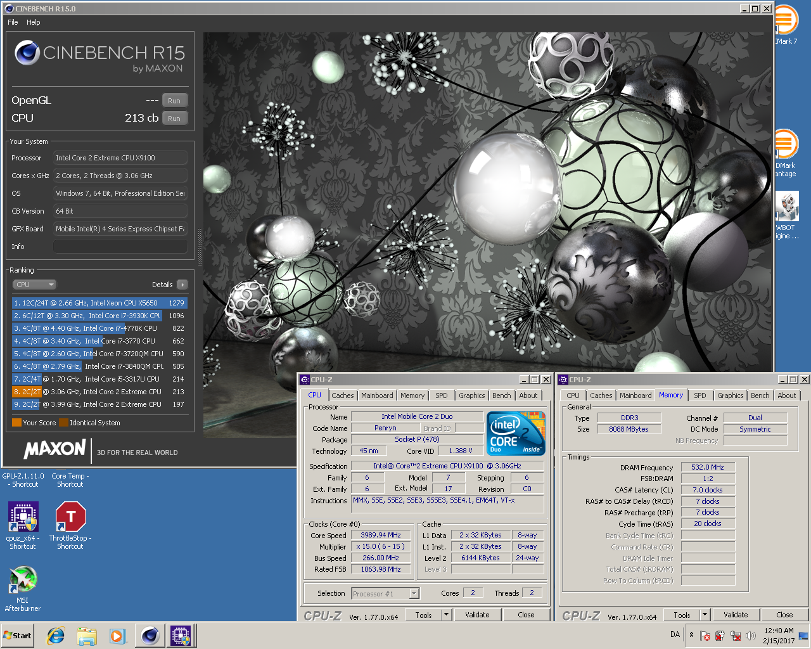Run the CPU benchmark
This screenshot has width=811, height=649.
(174, 119)
